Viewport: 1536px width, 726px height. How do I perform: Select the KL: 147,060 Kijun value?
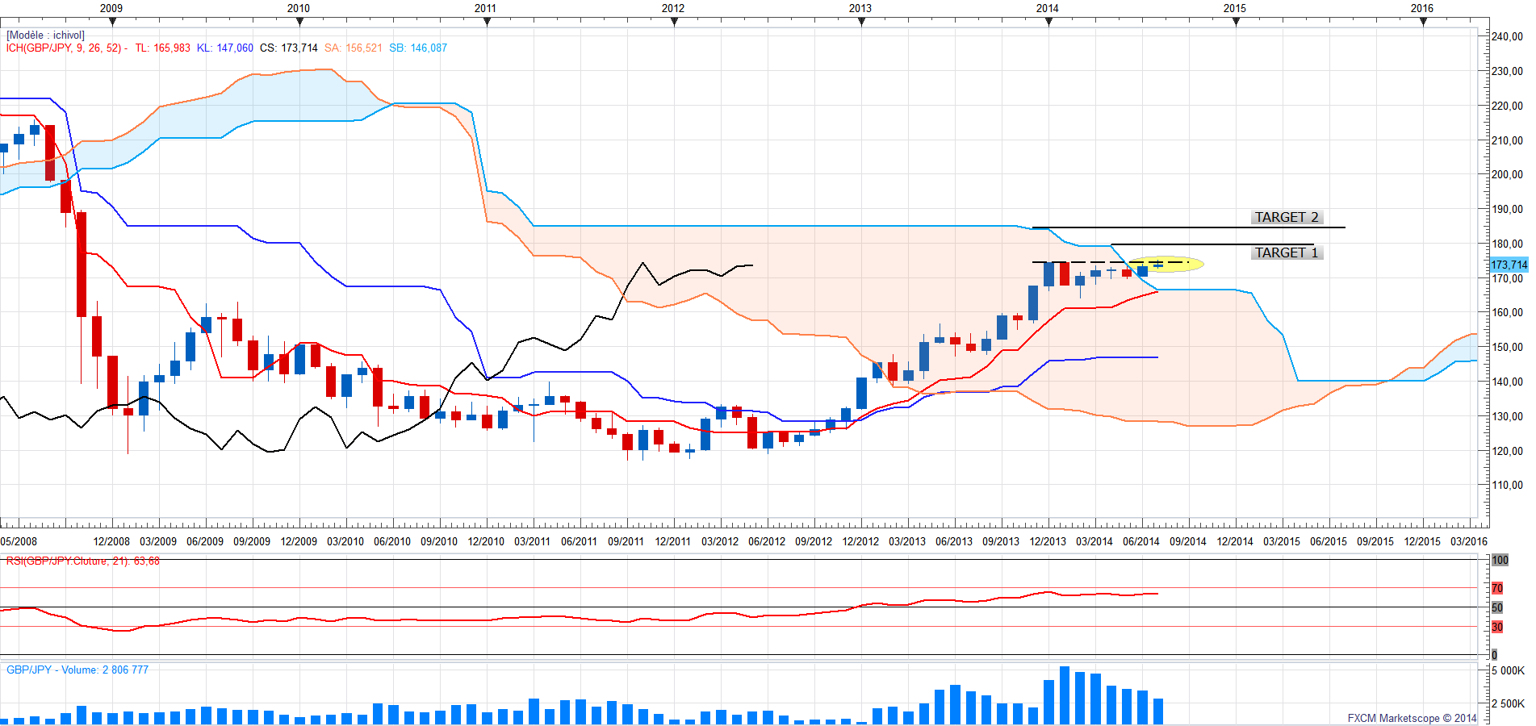[225, 48]
